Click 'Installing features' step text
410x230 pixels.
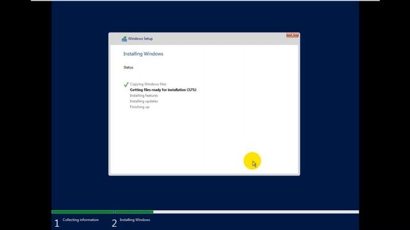point(143,95)
